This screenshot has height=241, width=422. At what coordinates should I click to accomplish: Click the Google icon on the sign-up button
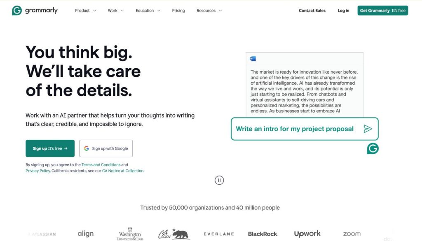pyautogui.click(x=87, y=148)
